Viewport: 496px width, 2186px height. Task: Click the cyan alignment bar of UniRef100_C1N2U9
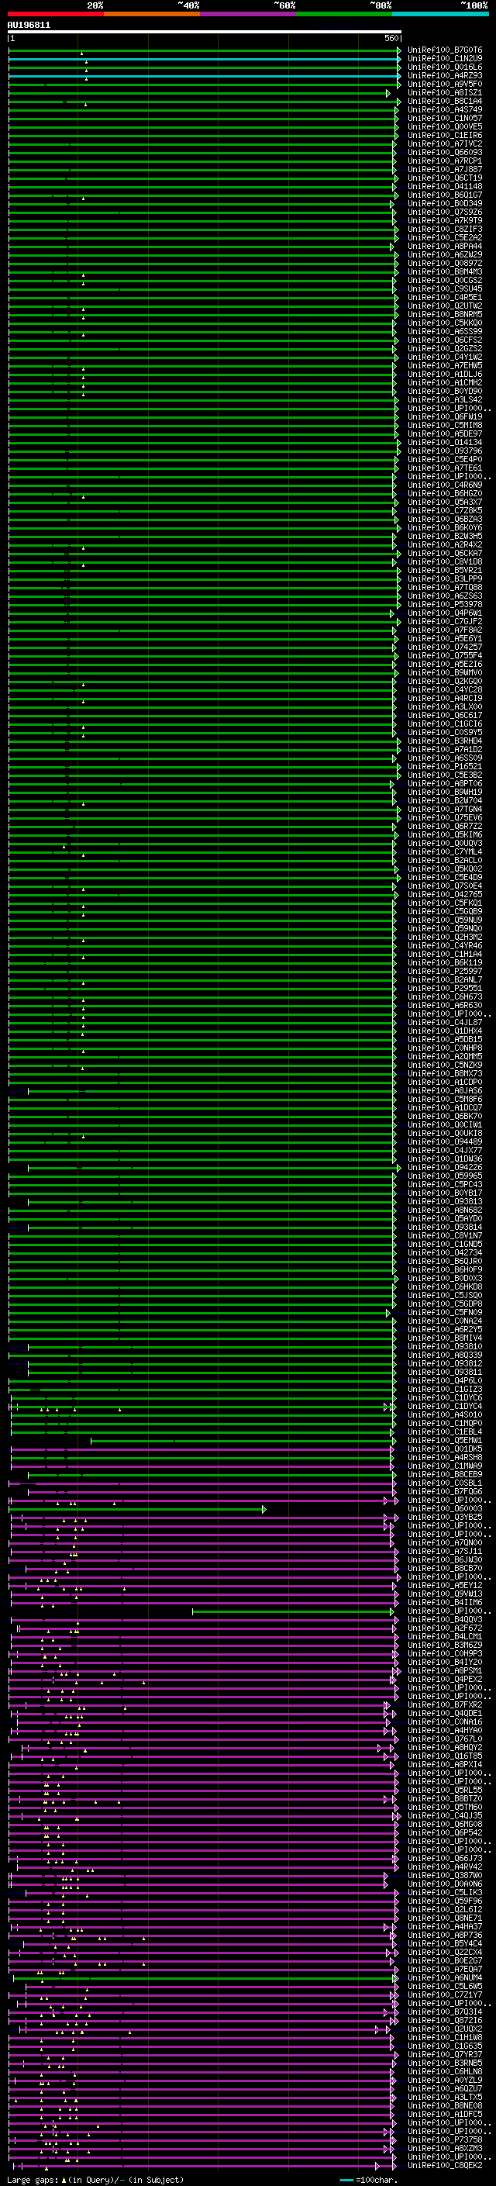[205, 59]
